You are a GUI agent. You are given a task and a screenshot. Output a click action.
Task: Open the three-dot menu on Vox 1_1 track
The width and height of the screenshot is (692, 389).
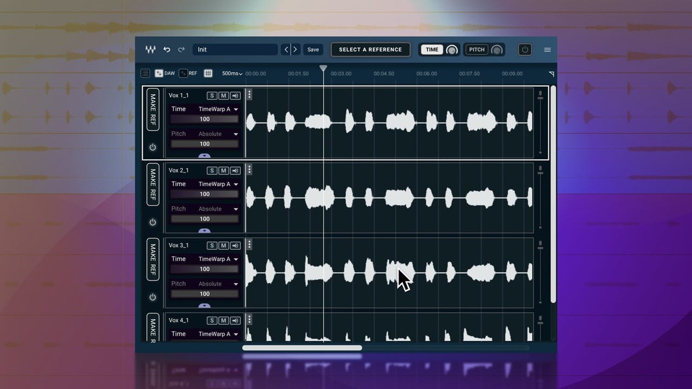click(249, 94)
